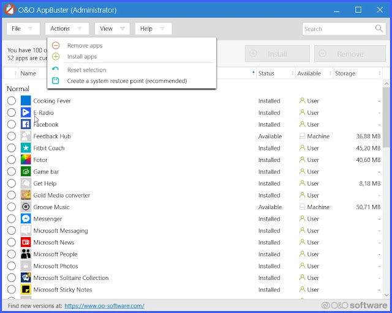Click the 'Gold Media converter' app name
This screenshot has height=313, width=392.
click(61, 195)
